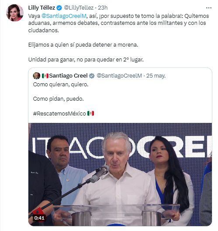This screenshot has height=231, width=218.
Task: Click the blue verified badge beside Lilly Téllez
Action: click(59, 8)
